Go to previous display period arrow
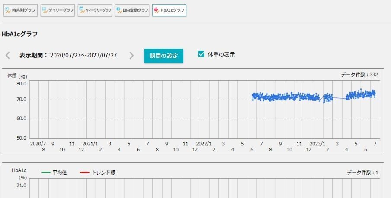Image resolution: width=391 pixels, height=198 pixels. point(8,55)
